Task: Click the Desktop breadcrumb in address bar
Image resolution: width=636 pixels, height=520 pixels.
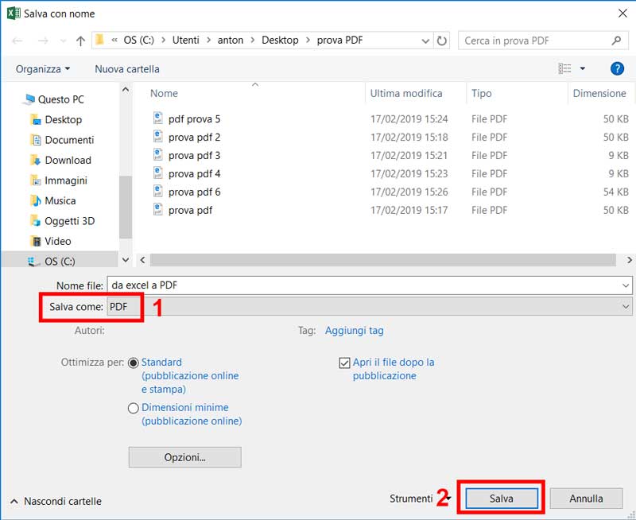Action: [x=280, y=41]
